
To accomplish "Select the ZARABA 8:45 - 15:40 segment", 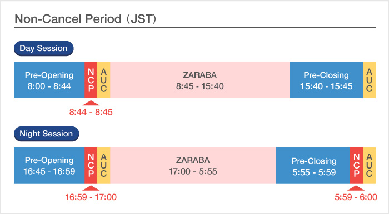I will coord(200,80).
